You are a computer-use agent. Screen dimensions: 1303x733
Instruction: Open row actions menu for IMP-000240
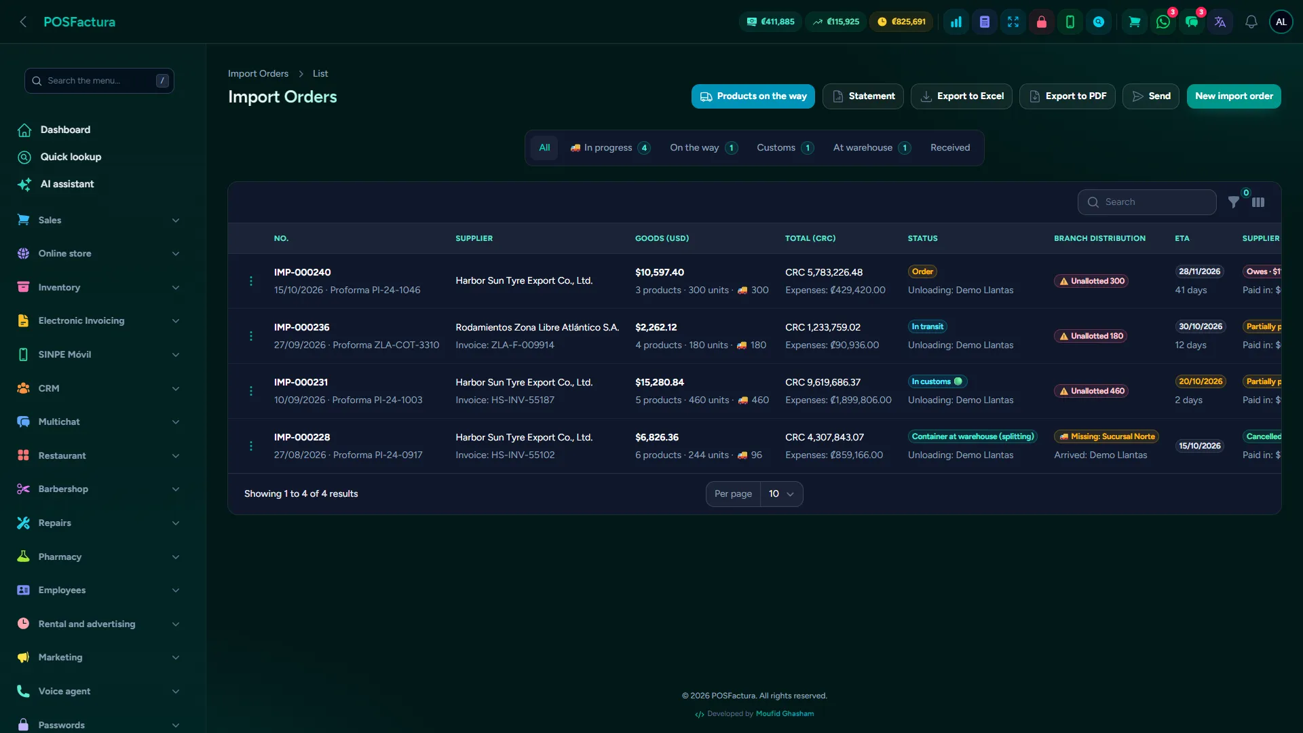click(x=251, y=281)
